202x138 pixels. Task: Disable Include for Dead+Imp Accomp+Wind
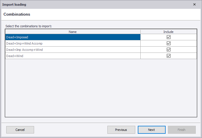coord(168,50)
